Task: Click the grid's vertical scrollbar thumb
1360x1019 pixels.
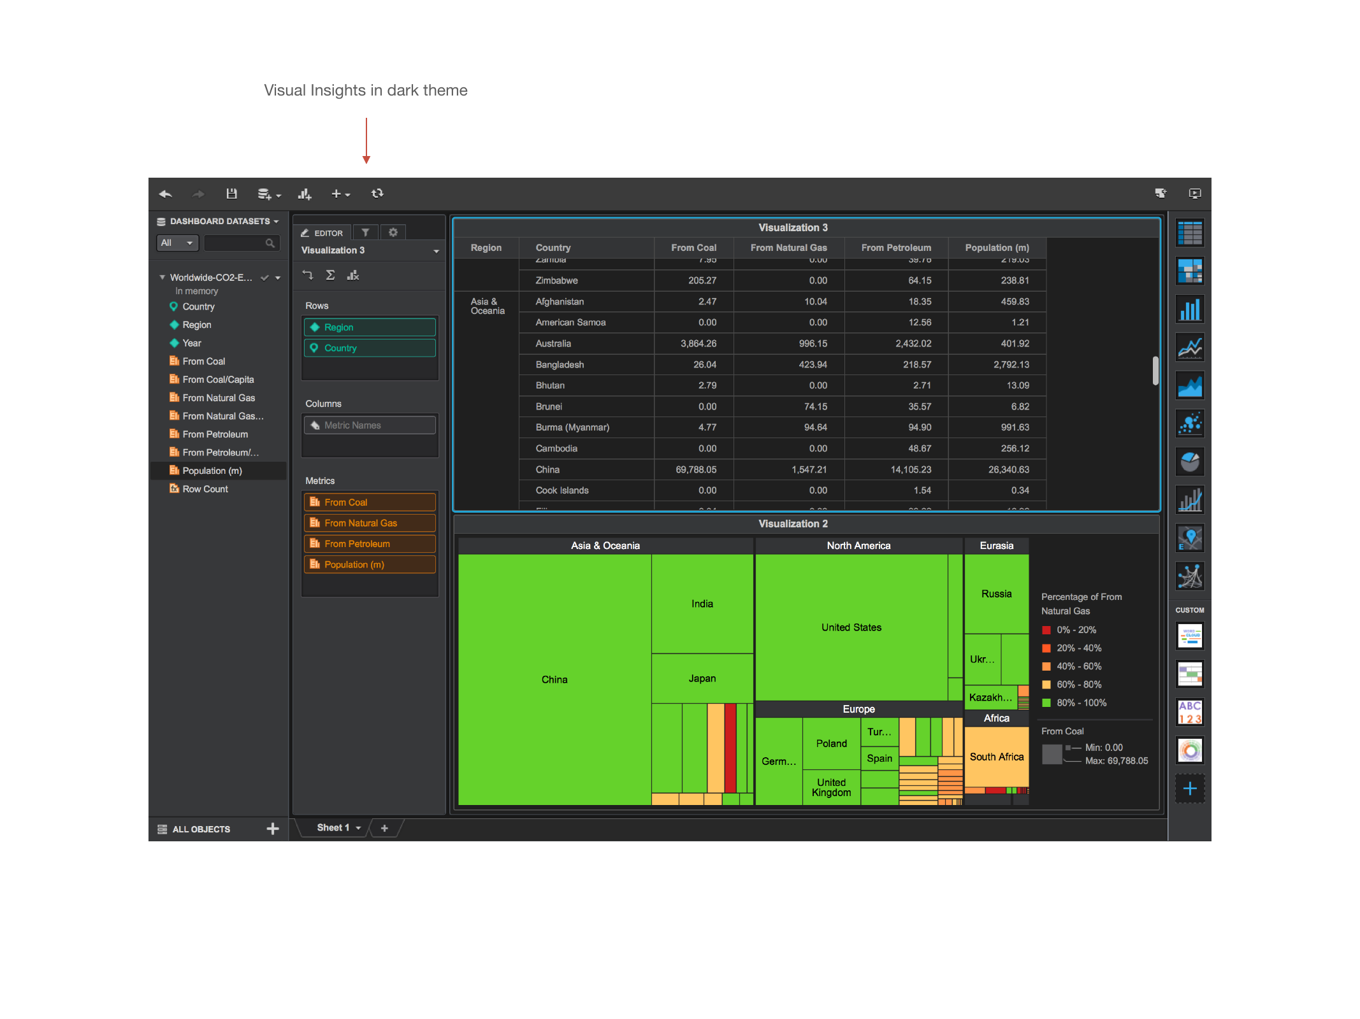Action: point(1155,371)
